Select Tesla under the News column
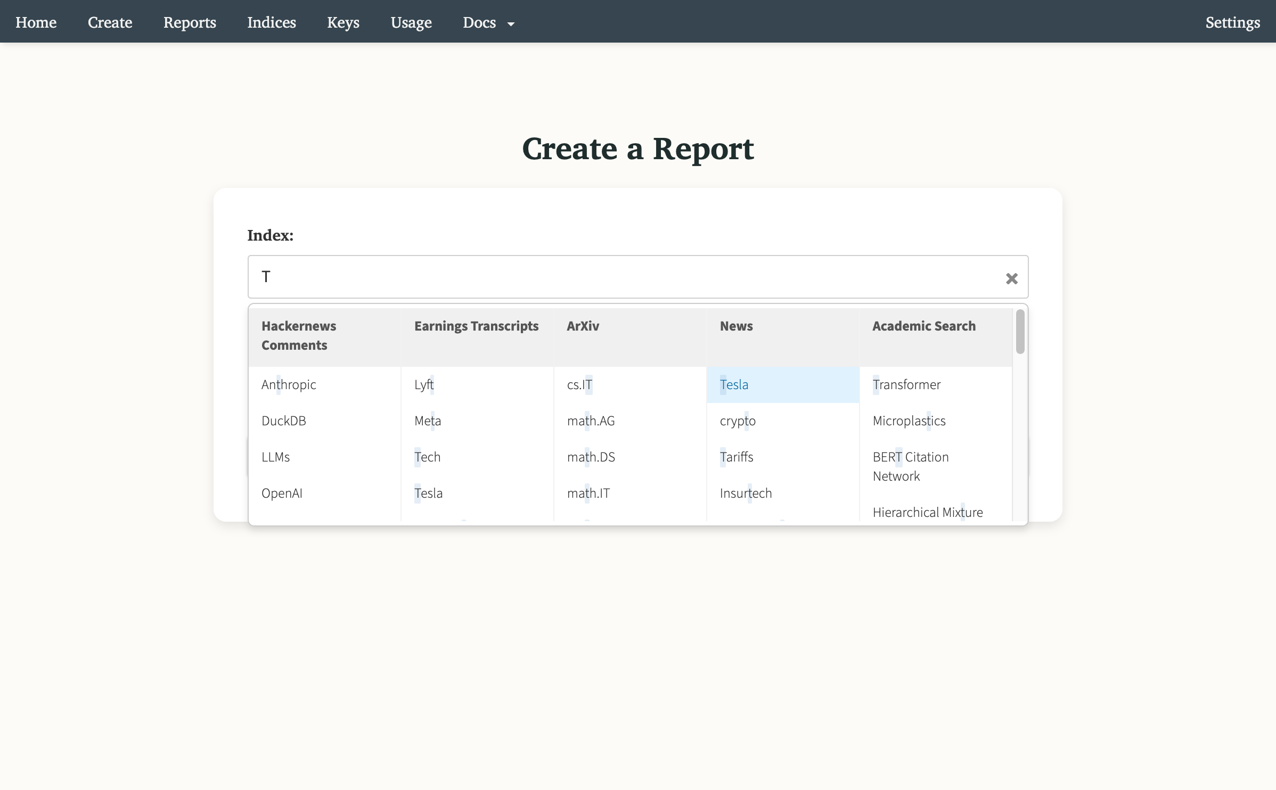1276x790 pixels. coord(734,384)
